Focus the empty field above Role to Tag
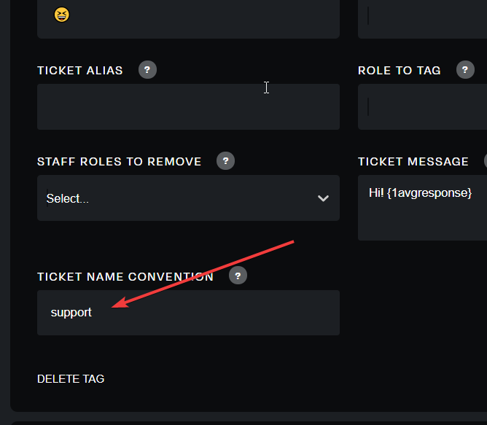 point(422,17)
